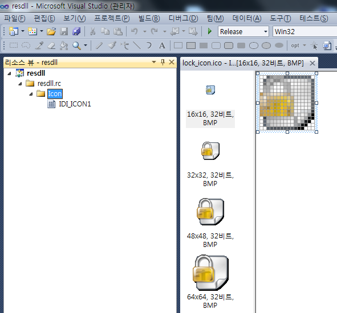Select the Rectangle Selection tool
Image resolution: width=337 pixels, height=313 pixels.
coord(14,46)
